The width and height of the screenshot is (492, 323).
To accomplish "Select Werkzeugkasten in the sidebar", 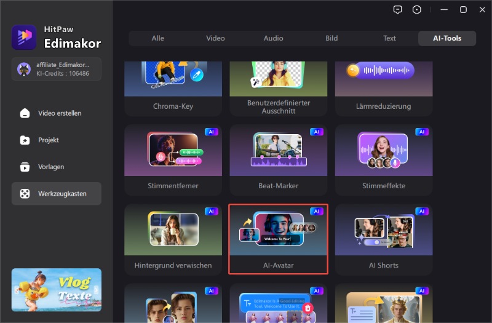I will tap(57, 194).
